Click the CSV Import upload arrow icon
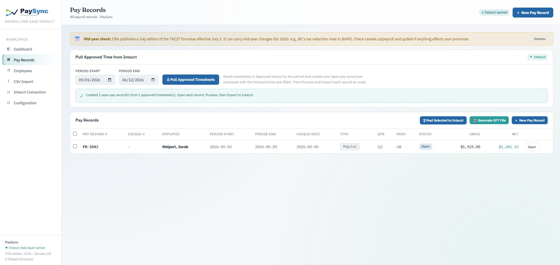 click(8, 81)
